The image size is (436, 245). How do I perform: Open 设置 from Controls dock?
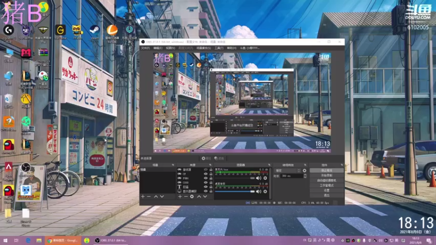point(326,191)
